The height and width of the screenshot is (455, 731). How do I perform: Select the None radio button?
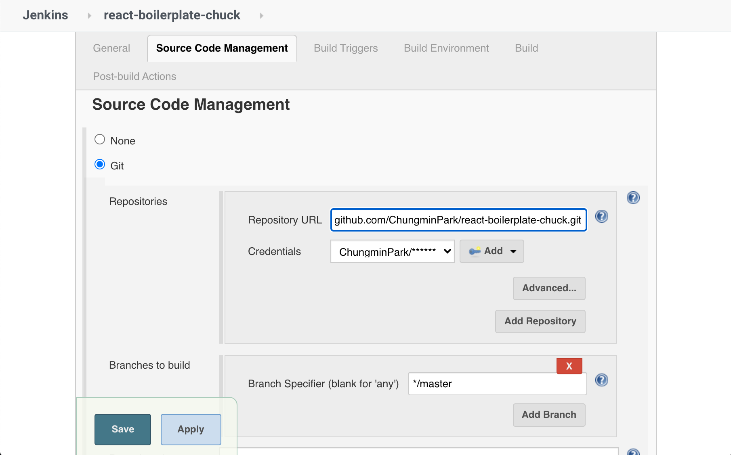(x=100, y=140)
